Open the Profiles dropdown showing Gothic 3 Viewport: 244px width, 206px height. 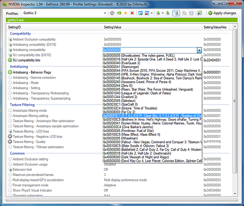click(x=62, y=13)
